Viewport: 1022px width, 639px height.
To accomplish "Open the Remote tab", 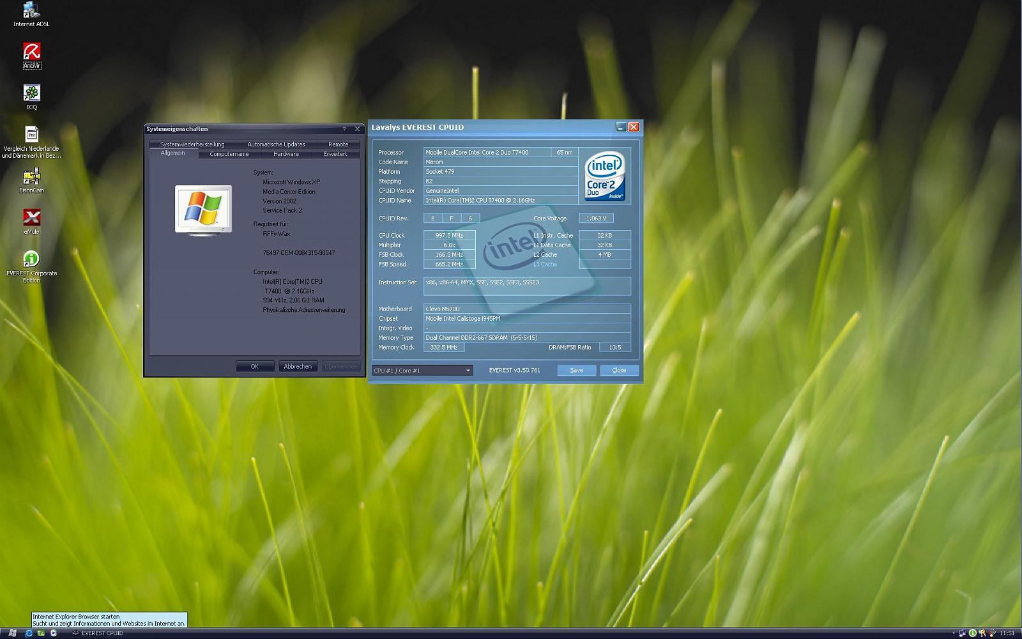I will point(339,144).
